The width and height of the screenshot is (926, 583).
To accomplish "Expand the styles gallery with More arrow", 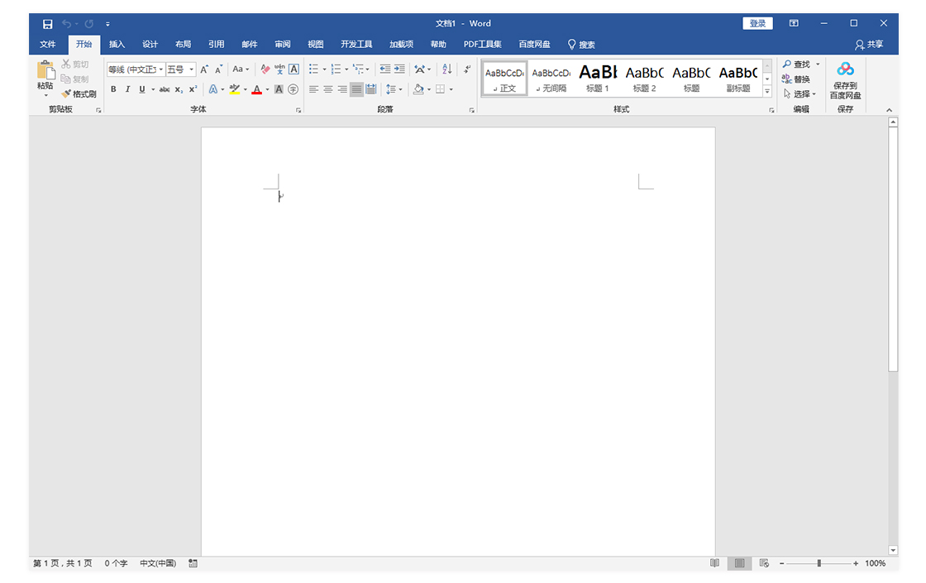I will pos(767,91).
